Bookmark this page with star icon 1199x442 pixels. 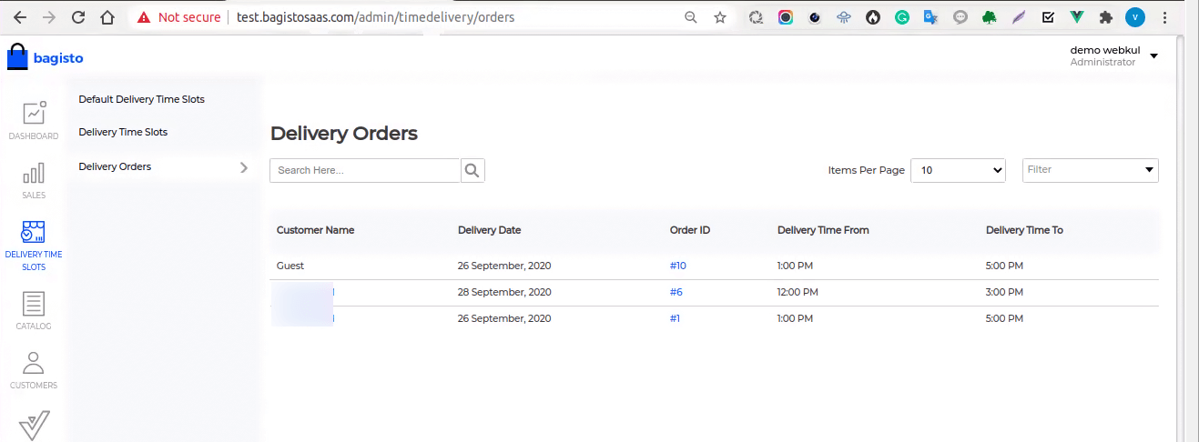click(720, 17)
